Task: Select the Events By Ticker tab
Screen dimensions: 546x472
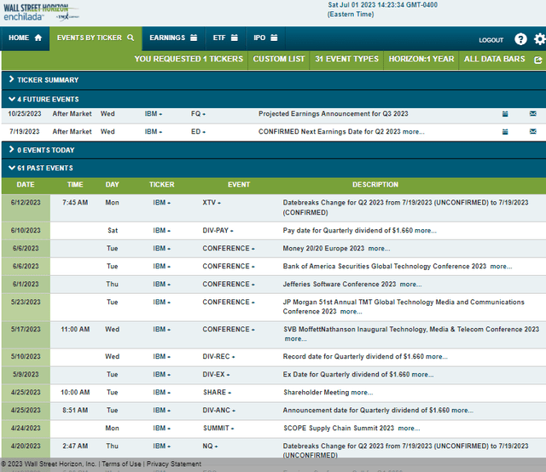Action: (x=96, y=37)
